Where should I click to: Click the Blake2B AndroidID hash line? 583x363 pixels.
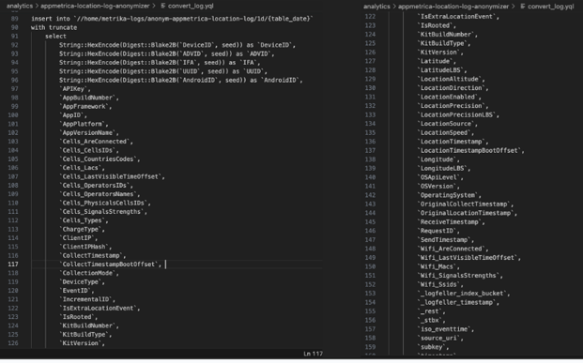(180, 81)
